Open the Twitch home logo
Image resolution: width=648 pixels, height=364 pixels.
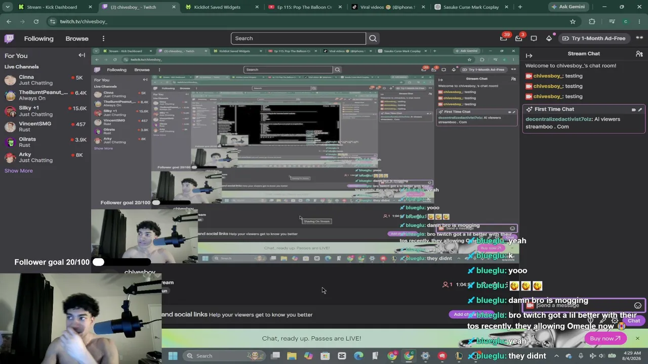[x=9, y=38]
